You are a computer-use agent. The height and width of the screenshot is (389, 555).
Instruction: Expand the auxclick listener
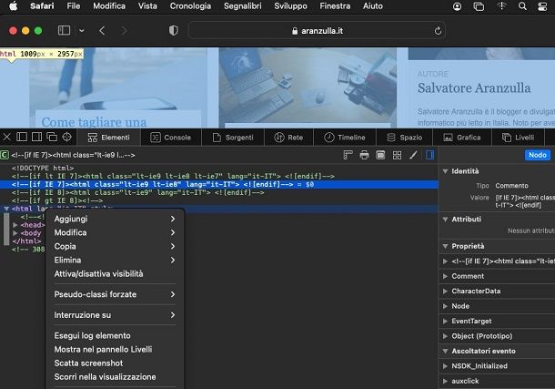point(445,381)
